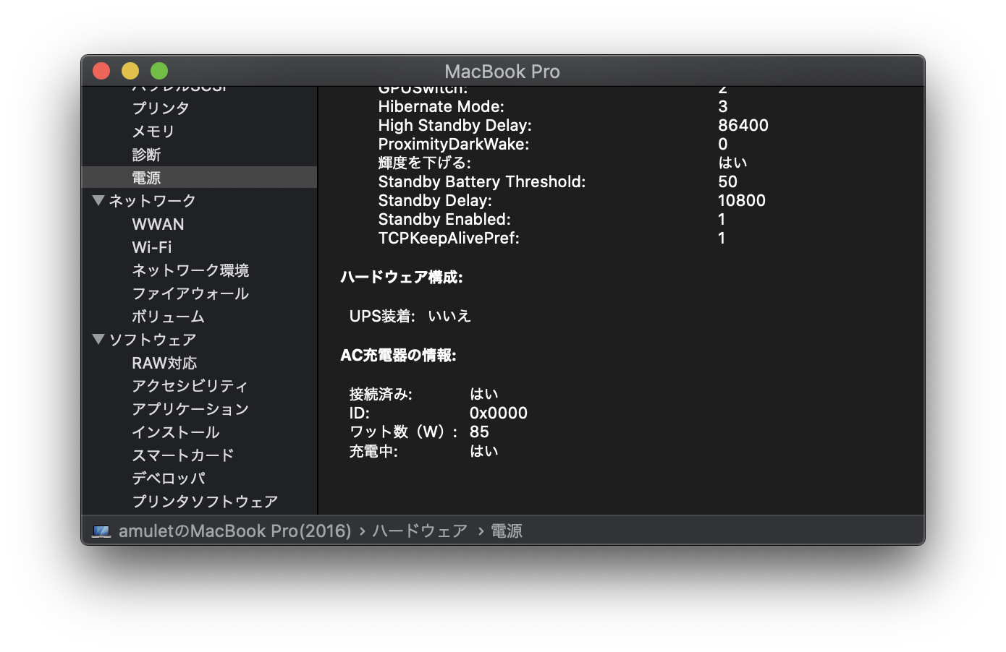Collapse the ネットワーク section triangle
Viewport: 1006px width, 652px height.
coord(99,200)
